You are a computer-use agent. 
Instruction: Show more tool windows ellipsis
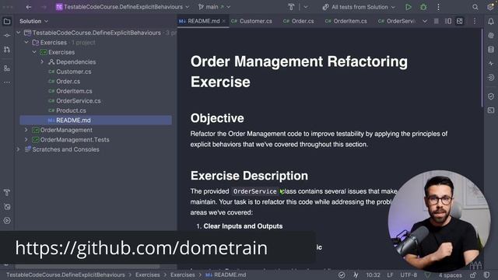pos(7,82)
